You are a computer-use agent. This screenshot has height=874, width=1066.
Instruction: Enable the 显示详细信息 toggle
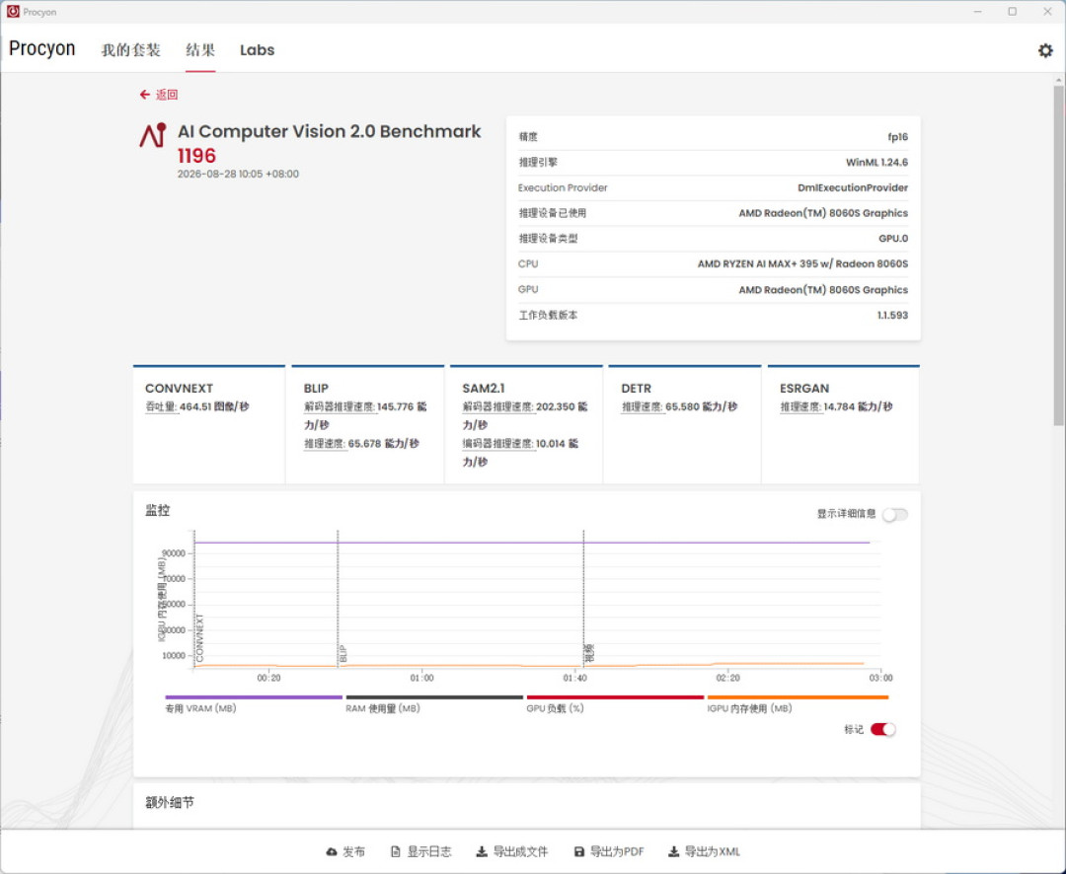[x=894, y=515]
